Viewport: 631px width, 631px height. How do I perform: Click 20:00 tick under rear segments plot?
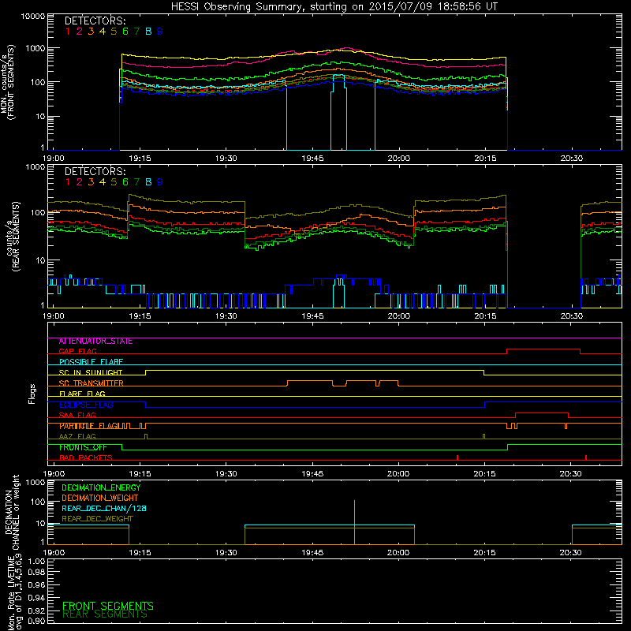(398, 316)
